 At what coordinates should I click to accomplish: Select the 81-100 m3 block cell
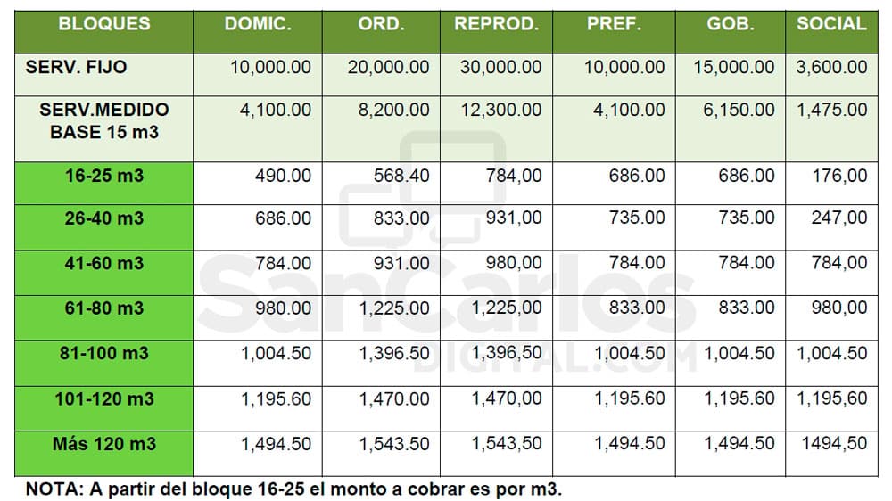point(104,364)
